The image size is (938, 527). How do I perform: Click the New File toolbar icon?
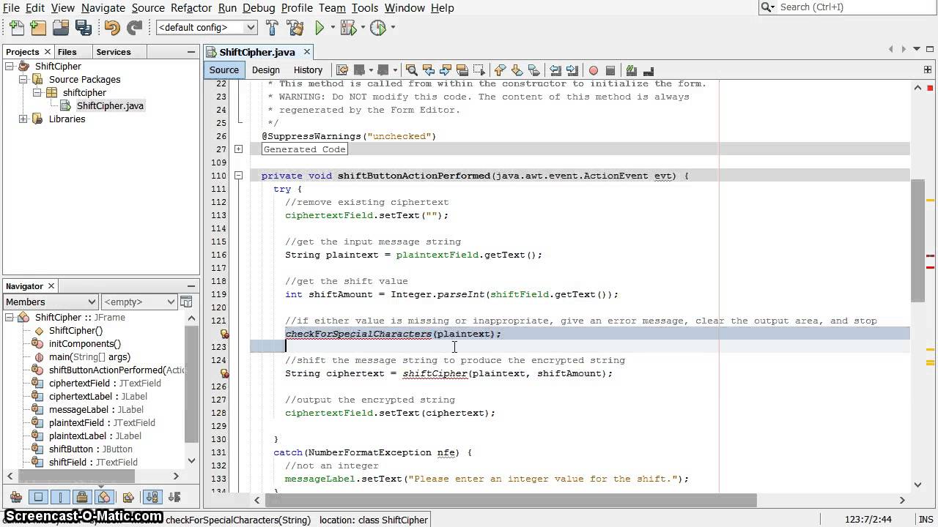click(16, 28)
